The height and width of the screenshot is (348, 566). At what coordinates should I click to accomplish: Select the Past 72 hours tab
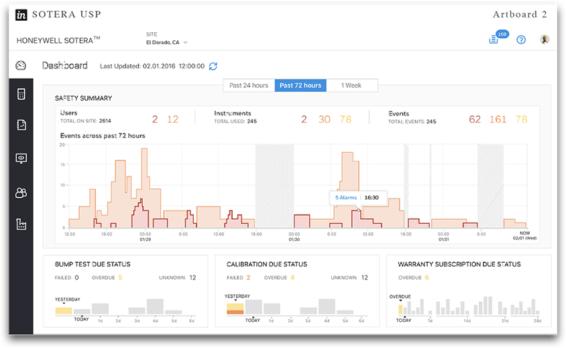click(300, 85)
